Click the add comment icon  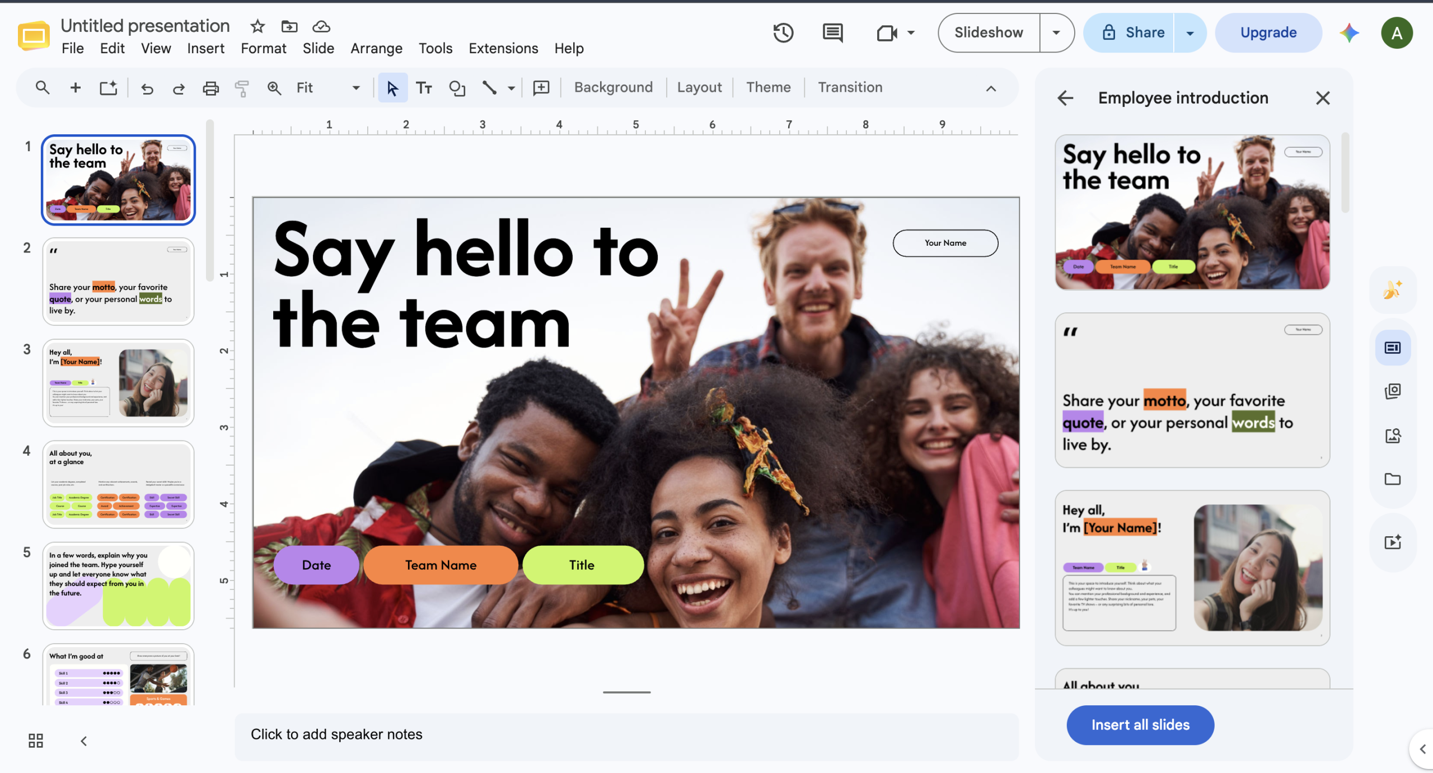[541, 87]
